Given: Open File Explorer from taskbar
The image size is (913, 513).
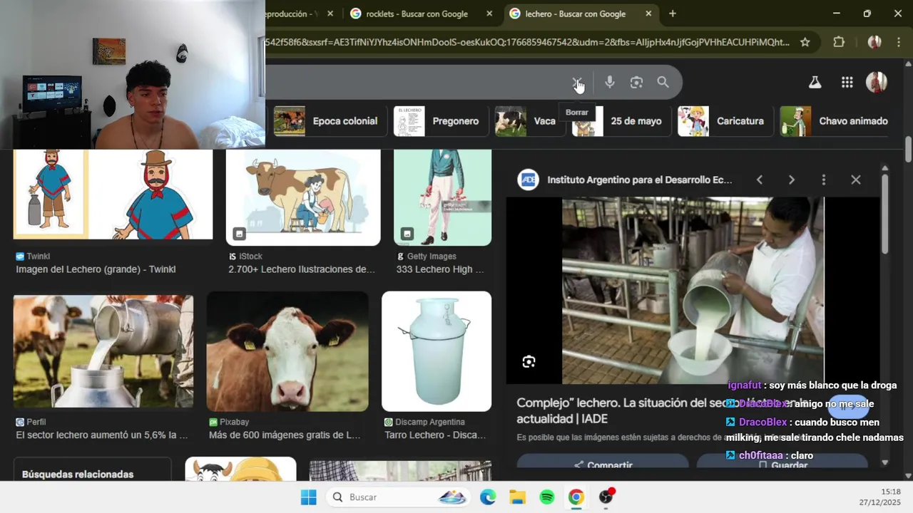Looking at the screenshot, I should tap(517, 497).
